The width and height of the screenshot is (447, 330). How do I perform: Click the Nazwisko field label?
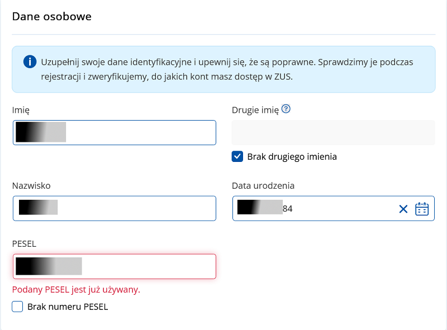pyautogui.click(x=31, y=186)
